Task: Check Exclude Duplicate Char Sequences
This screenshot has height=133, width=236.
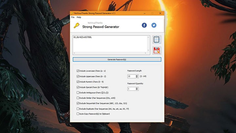Action: pyautogui.click(x=78, y=108)
